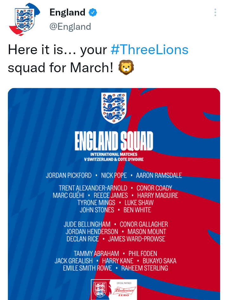
Task: Click the ENGLAND SQUAD headline in image
Action: (x=114, y=141)
